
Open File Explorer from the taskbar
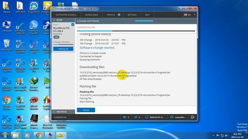click(x=15, y=136)
